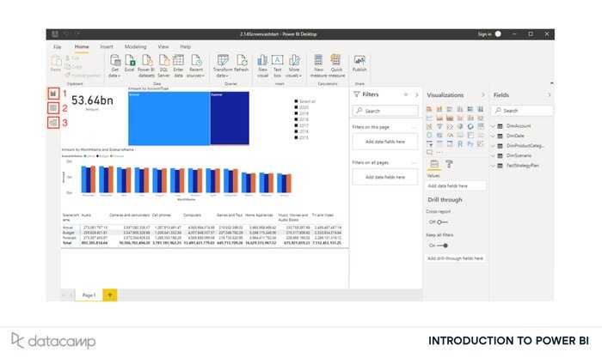Check 2016 in the year slicer
The width and height of the screenshot is (602, 358).
click(296, 131)
